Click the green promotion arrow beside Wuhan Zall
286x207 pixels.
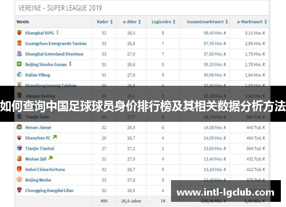point(50,158)
